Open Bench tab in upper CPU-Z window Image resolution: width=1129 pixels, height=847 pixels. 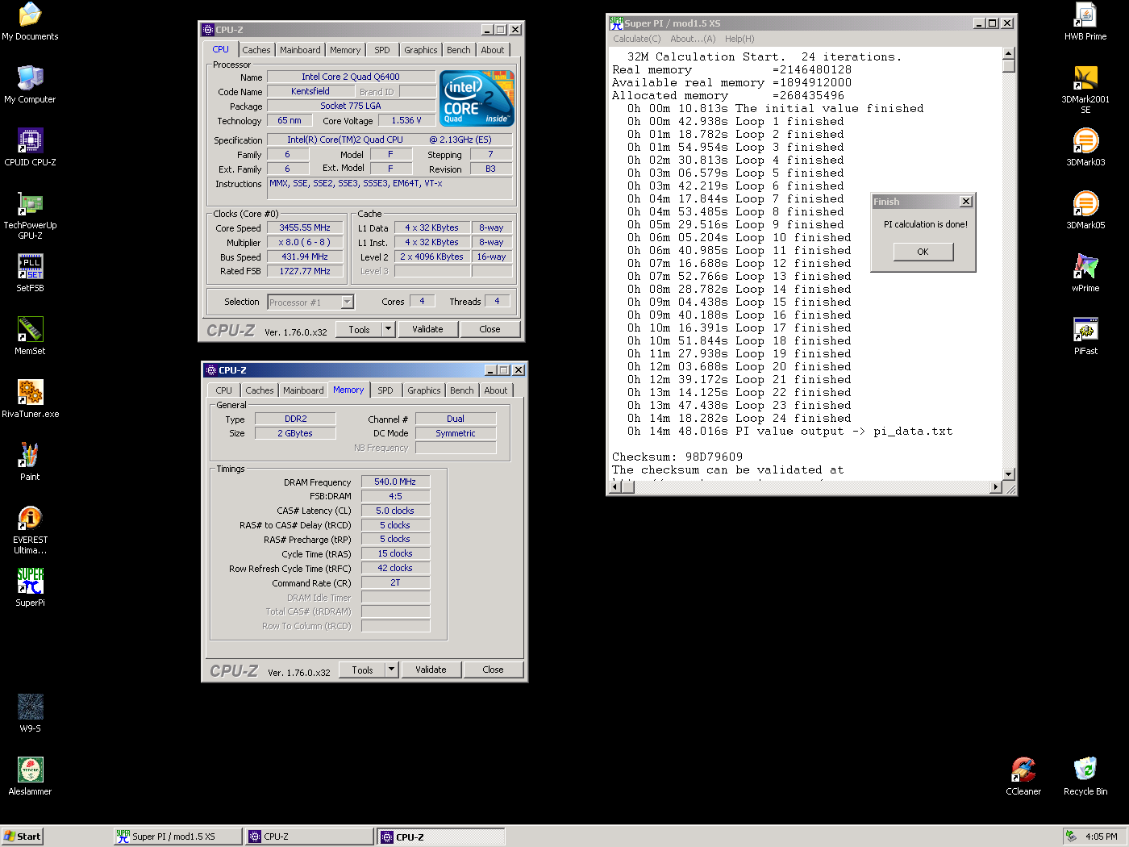tap(459, 50)
